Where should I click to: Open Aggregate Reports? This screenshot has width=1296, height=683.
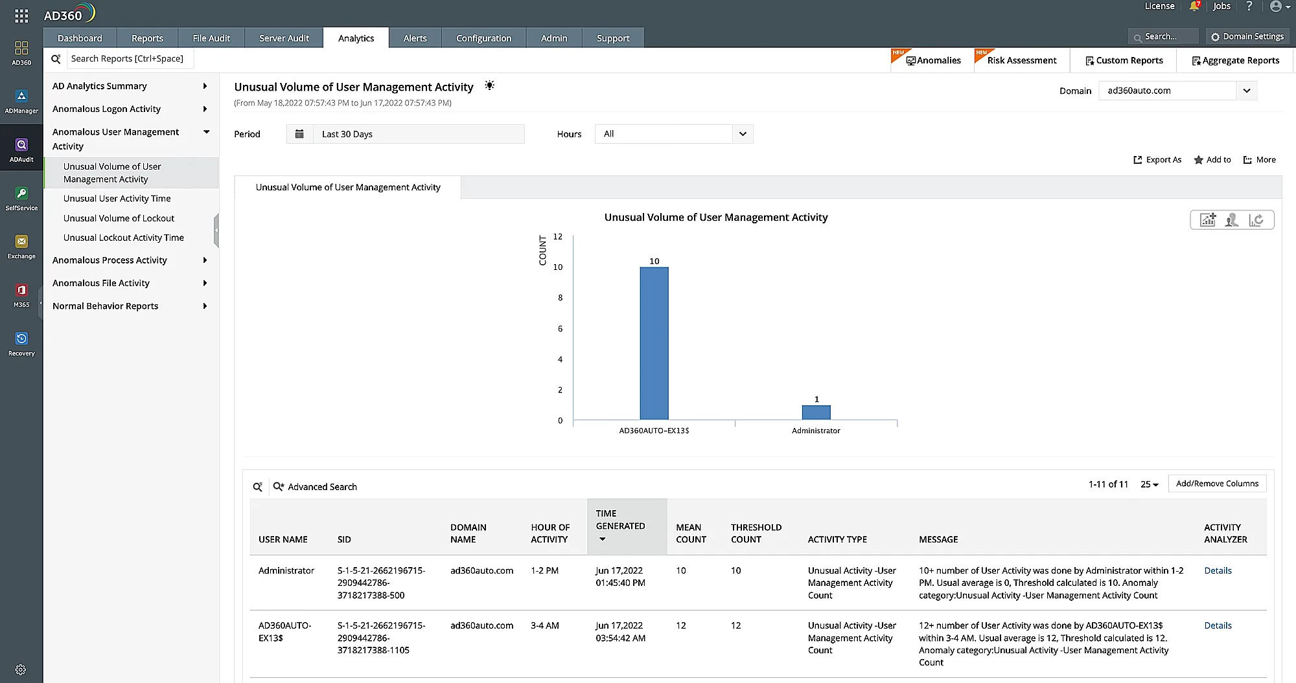coord(1235,60)
